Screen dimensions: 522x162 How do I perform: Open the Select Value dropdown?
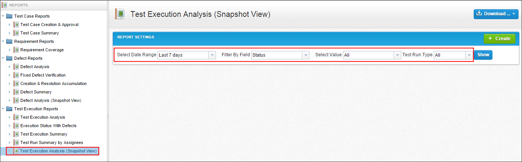click(397, 55)
